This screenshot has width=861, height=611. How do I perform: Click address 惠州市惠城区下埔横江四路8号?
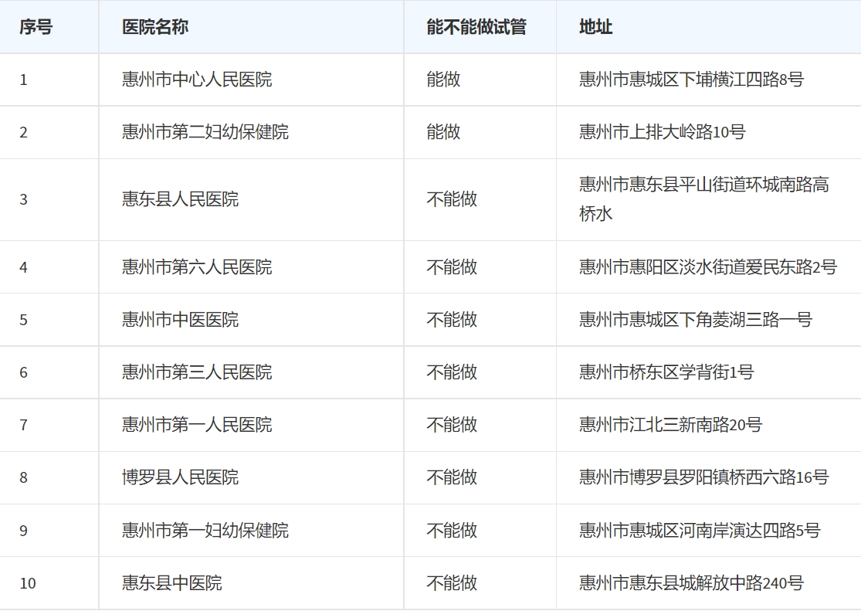[692, 80]
